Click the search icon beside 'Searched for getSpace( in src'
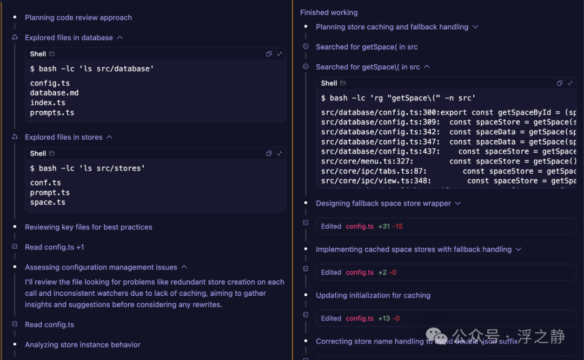Screen dimensions: 584x360 click(x=306, y=46)
